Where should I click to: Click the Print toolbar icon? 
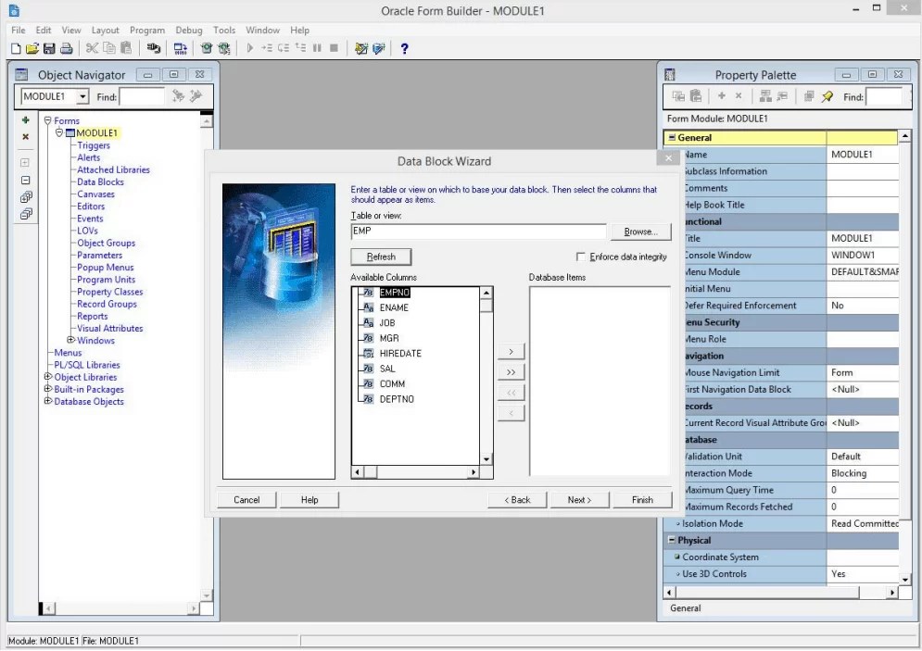tap(67, 49)
